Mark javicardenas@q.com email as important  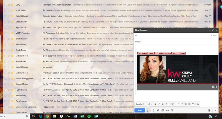pyautogui.click(x=12, y=79)
